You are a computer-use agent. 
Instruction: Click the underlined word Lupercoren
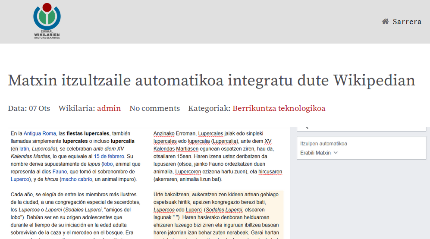click(188, 172)
